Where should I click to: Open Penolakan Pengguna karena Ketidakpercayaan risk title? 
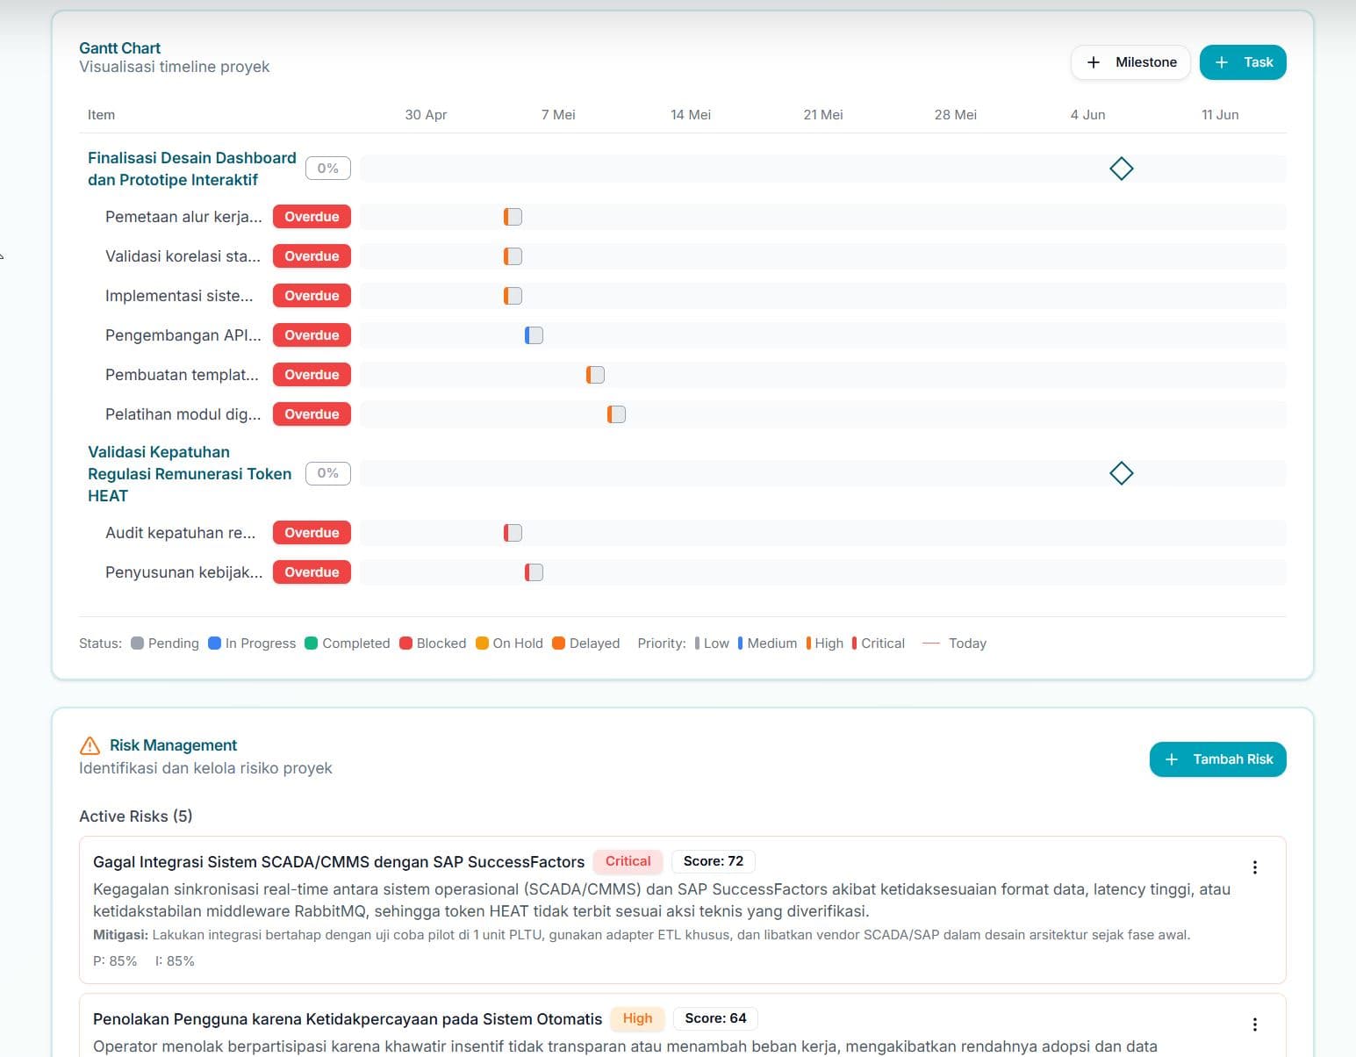(x=348, y=1019)
